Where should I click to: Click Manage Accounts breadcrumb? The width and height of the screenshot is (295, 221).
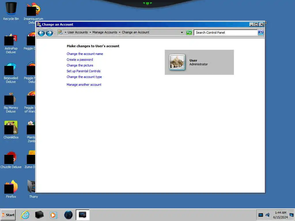coord(105,32)
